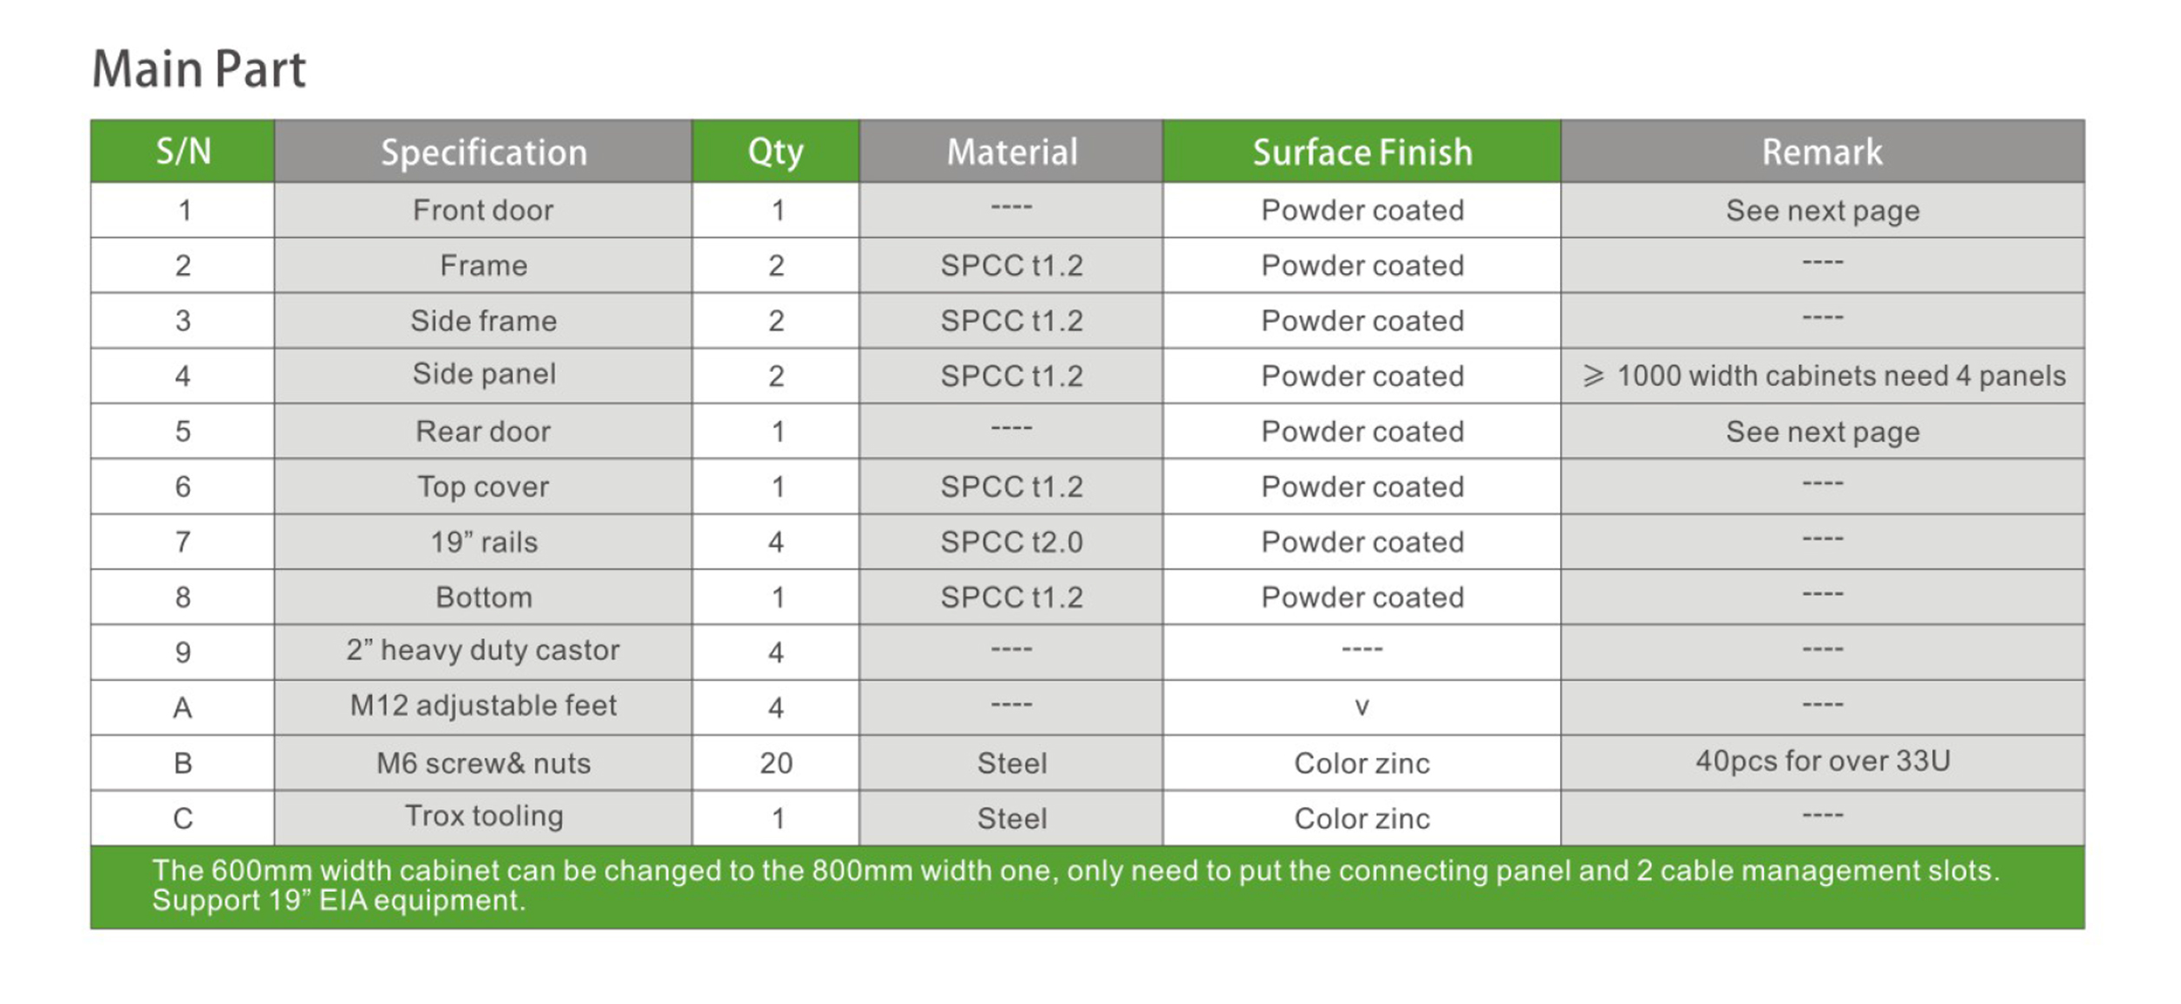Click the "Trox tooling" specification cell
The width and height of the screenshot is (2181, 1004).
483,816
